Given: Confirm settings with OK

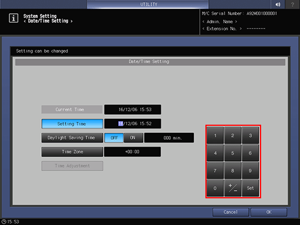Looking at the screenshot, I should (269, 212).
